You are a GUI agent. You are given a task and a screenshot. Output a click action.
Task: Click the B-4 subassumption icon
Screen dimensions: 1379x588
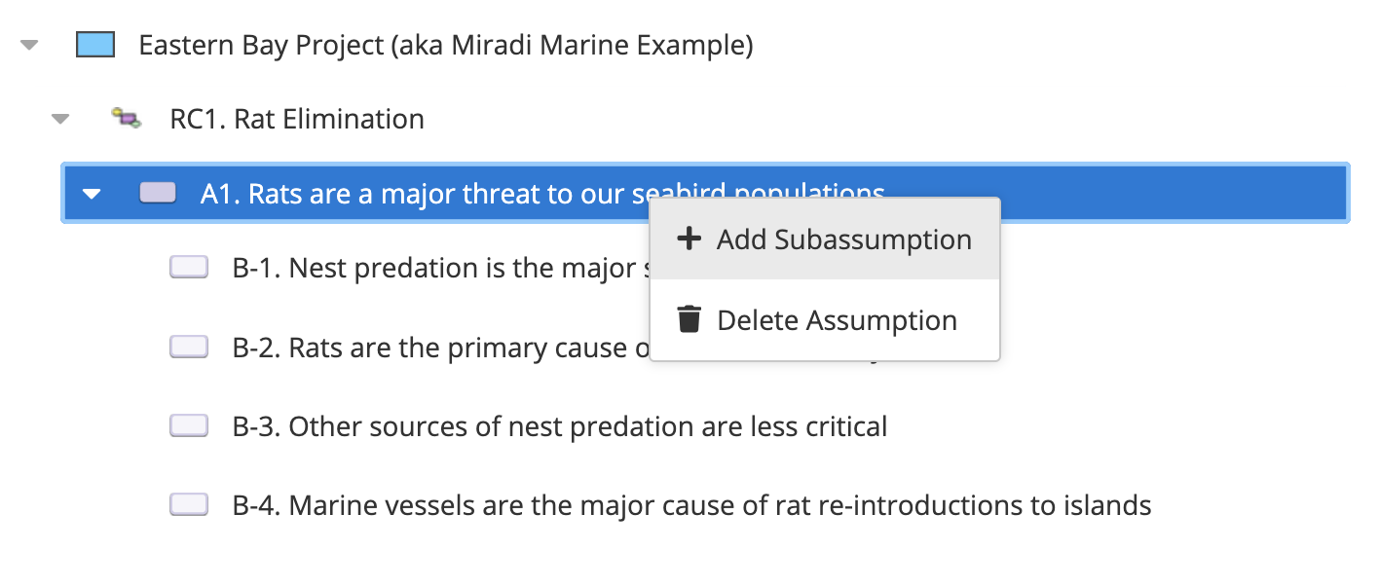(189, 504)
